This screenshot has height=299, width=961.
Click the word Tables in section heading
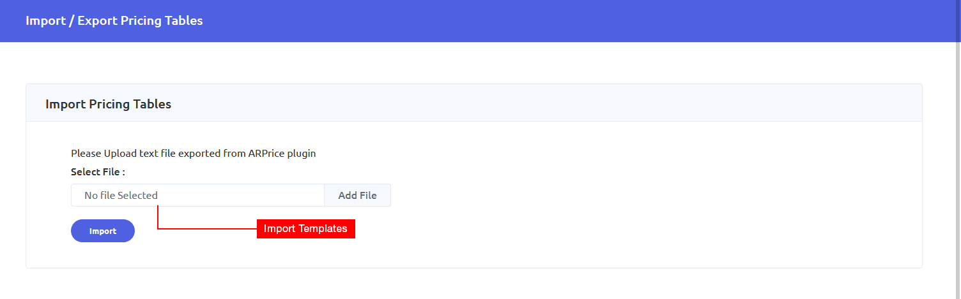click(x=152, y=104)
